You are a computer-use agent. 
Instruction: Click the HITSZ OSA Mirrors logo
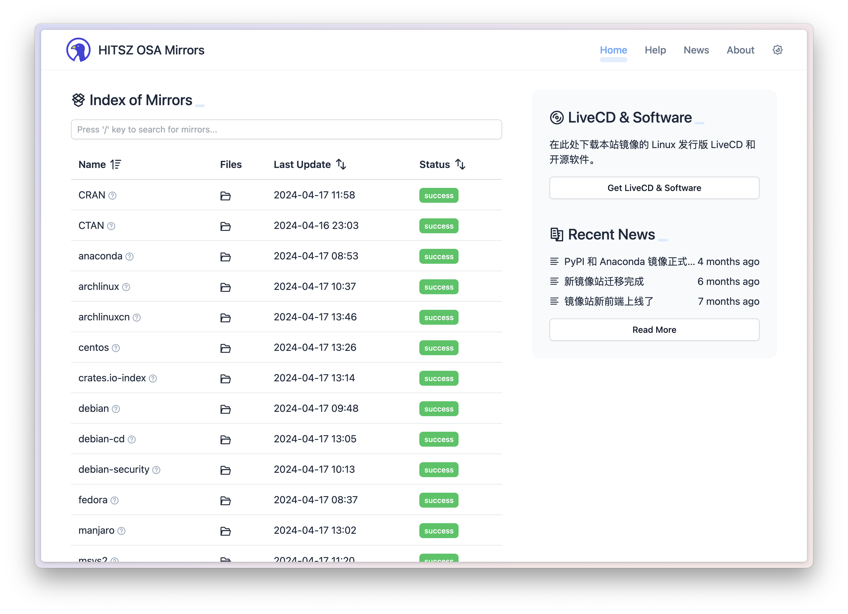pos(78,50)
